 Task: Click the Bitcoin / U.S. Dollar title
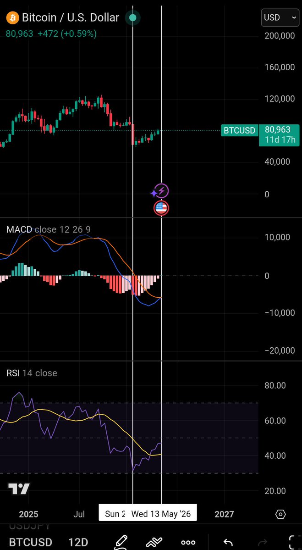(71, 17)
